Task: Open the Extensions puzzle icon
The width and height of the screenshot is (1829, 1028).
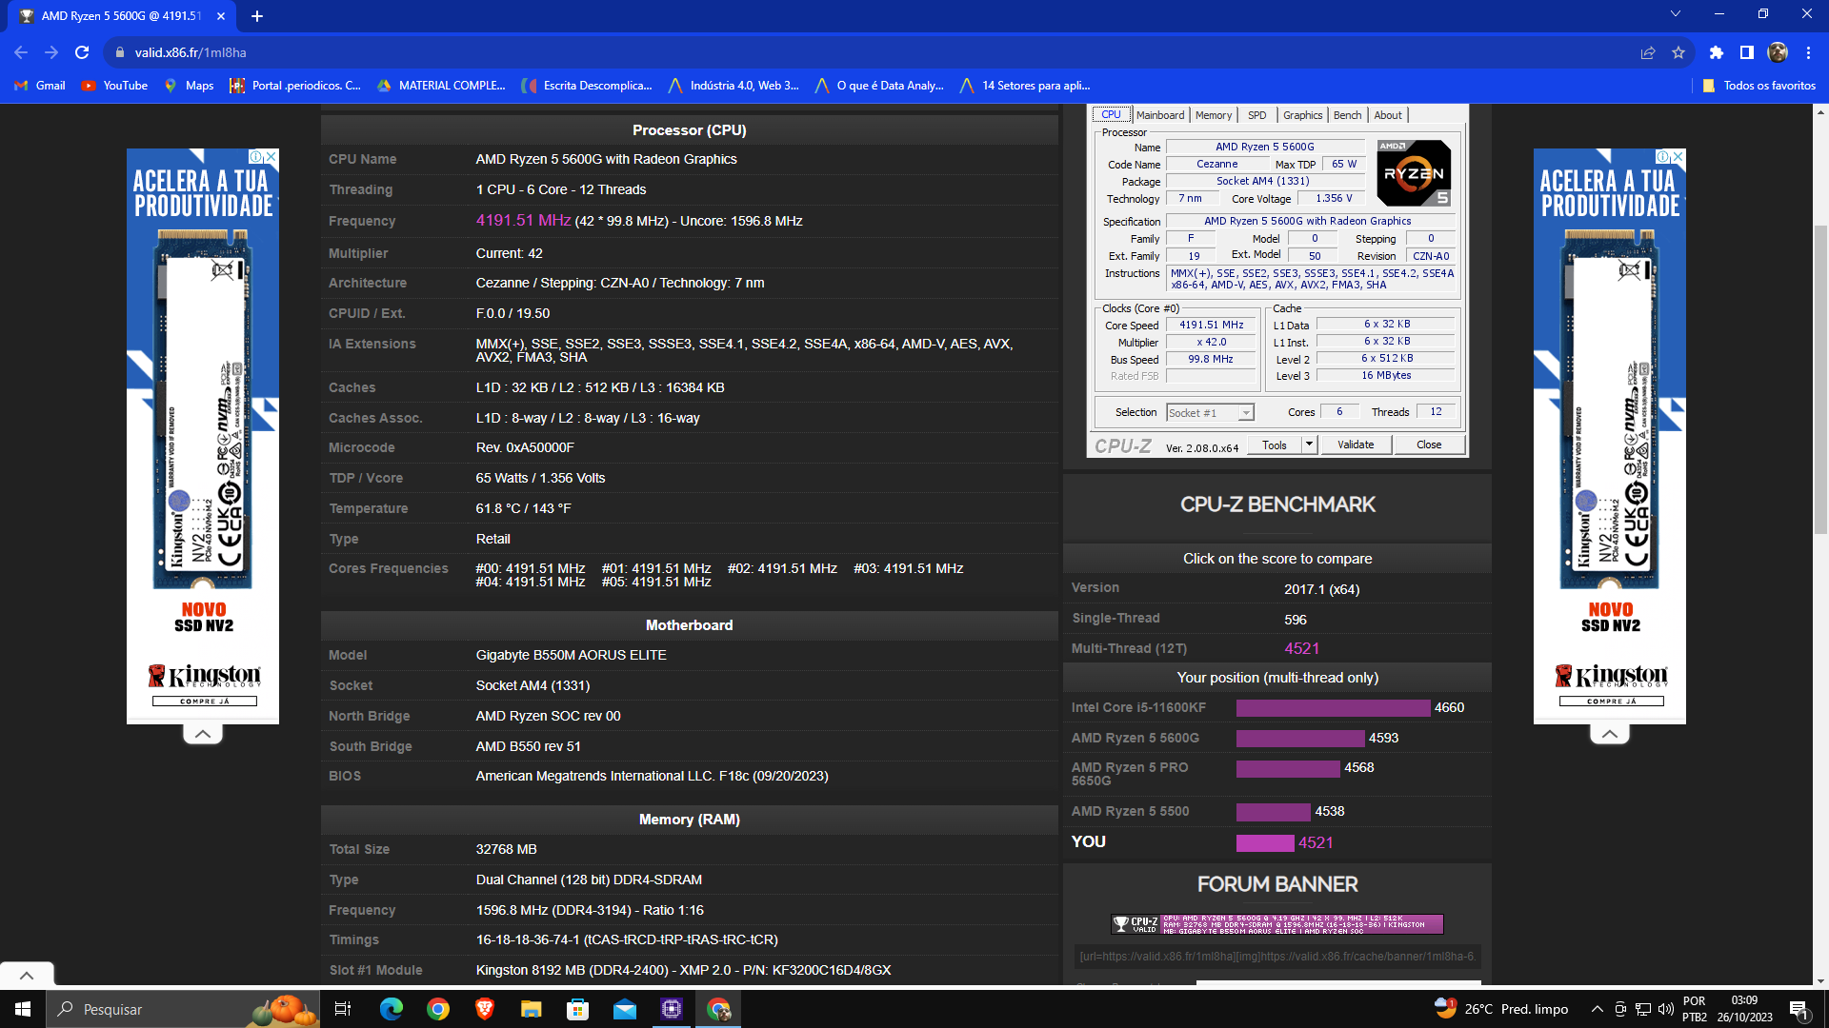Action: pos(1717,52)
